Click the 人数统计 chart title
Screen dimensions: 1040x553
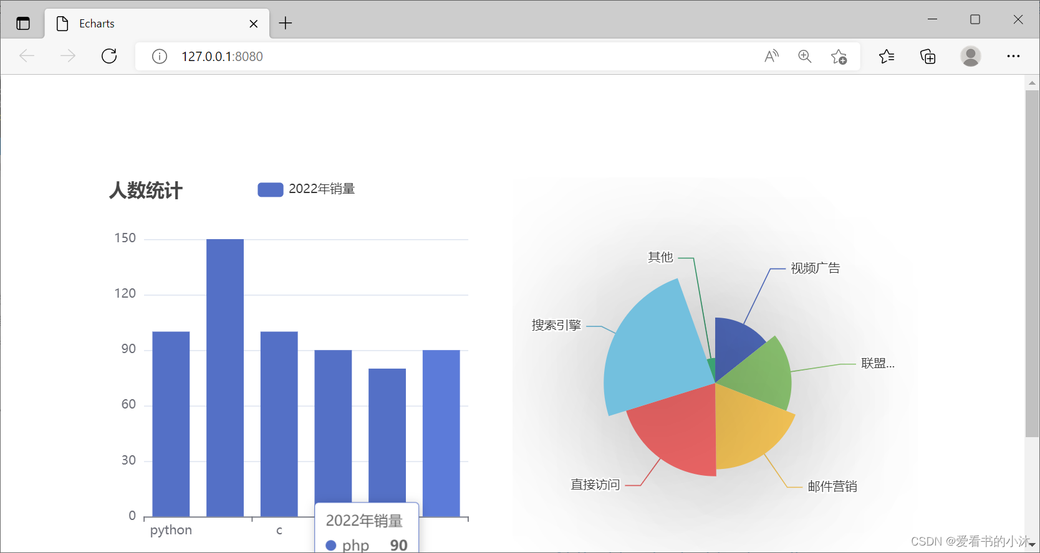click(146, 191)
